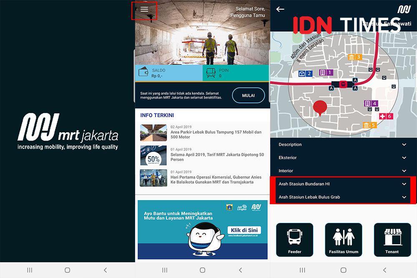Expand the Eksterior section
417x278 pixels.
343,158
